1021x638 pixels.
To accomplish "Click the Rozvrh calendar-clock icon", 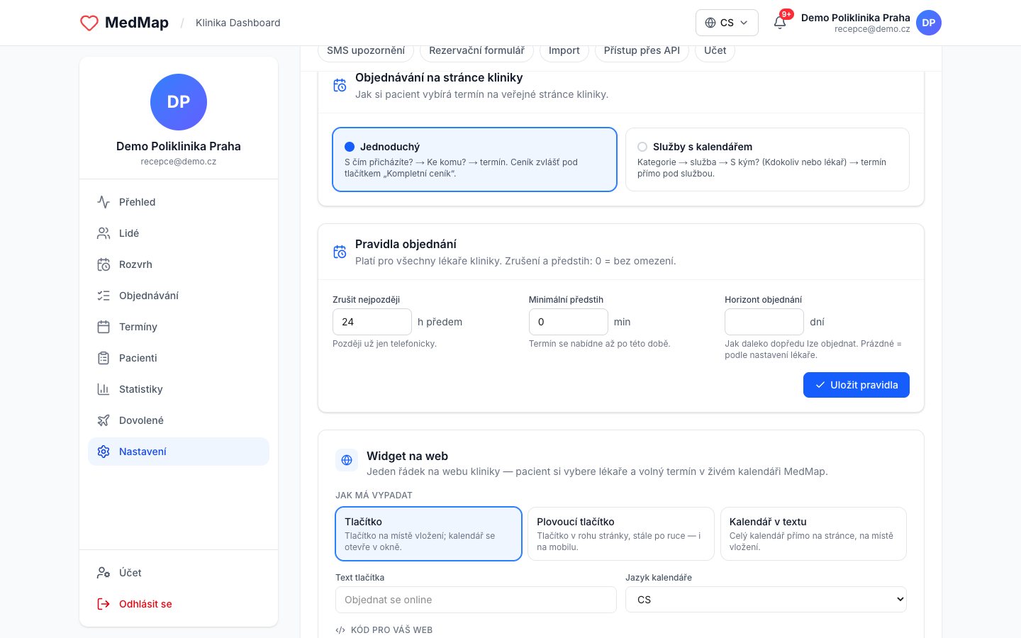I will (x=104, y=264).
